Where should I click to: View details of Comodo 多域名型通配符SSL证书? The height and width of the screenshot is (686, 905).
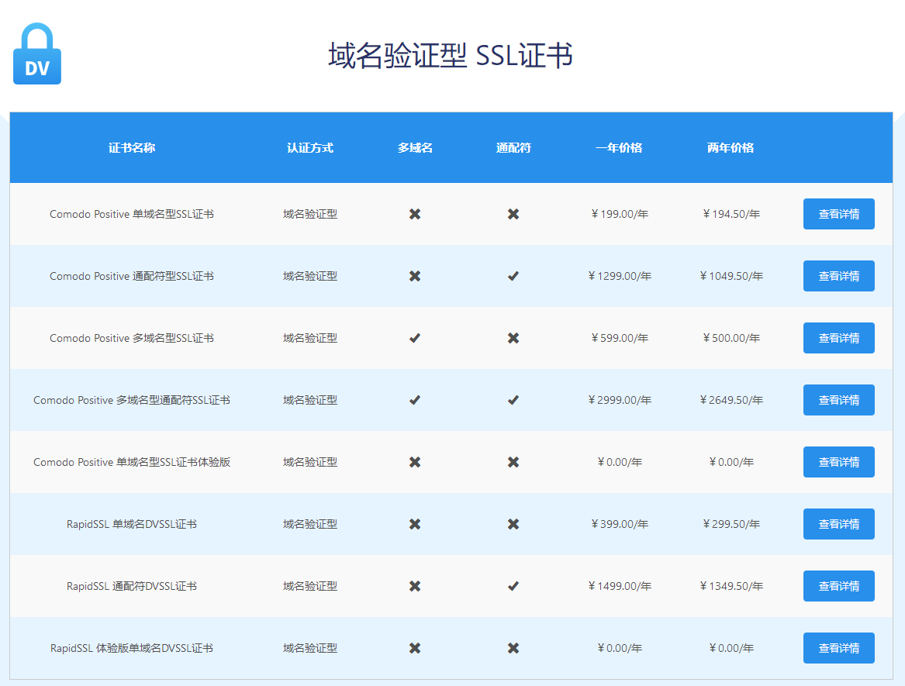[838, 401]
